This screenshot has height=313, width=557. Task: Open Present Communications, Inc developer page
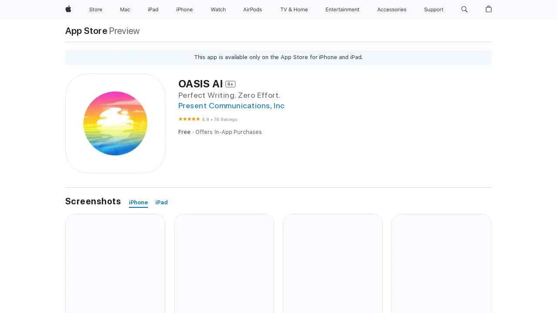point(231,106)
